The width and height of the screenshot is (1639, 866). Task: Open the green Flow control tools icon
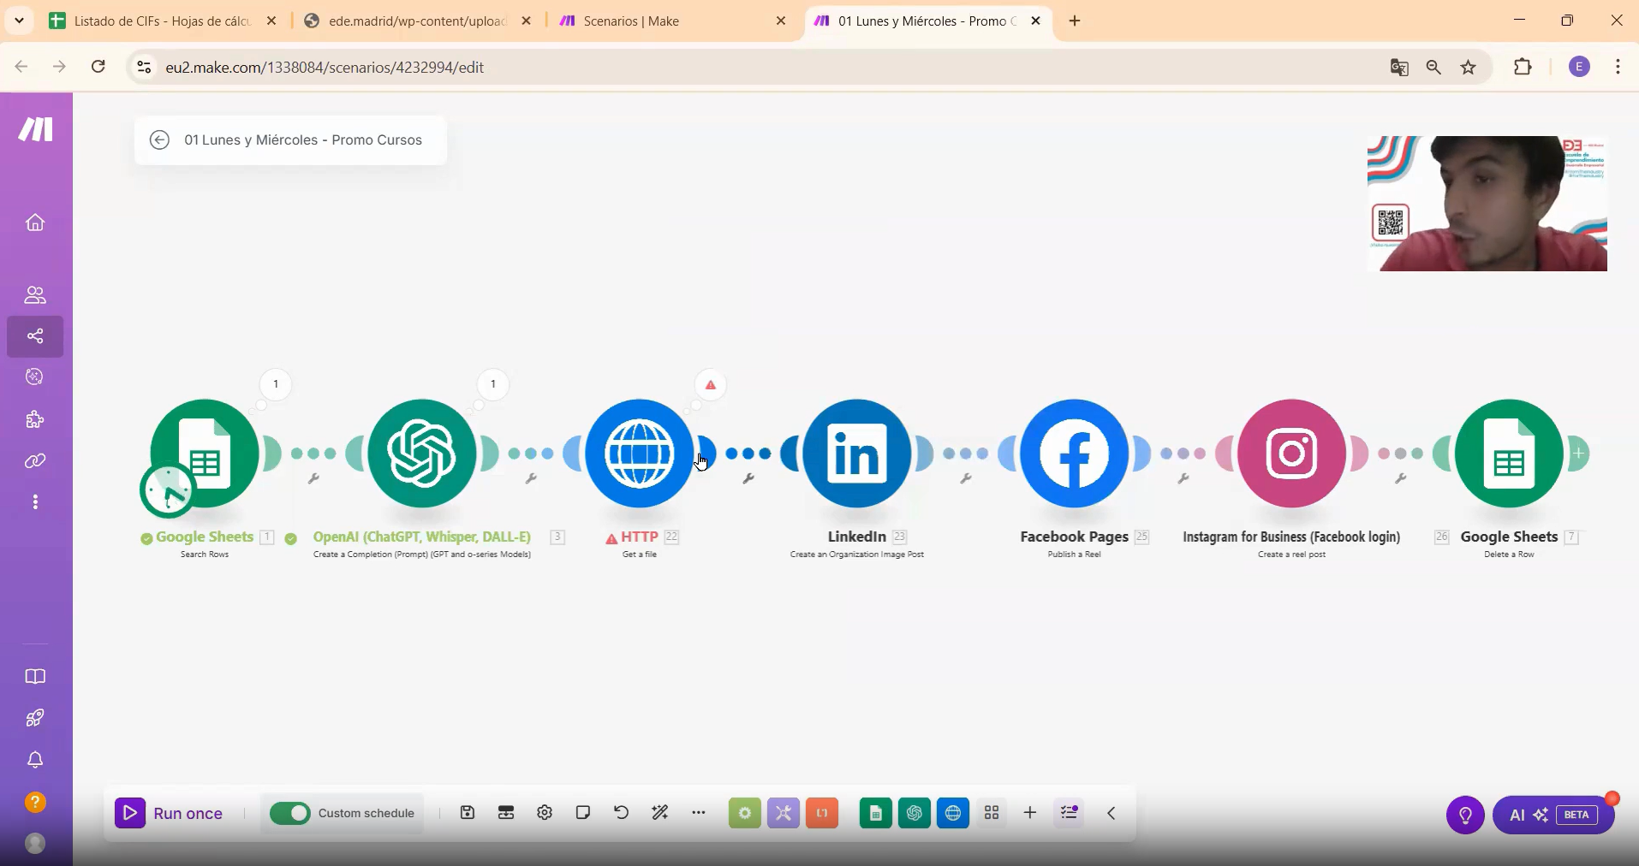pyautogui.click(x=745, y=813)
